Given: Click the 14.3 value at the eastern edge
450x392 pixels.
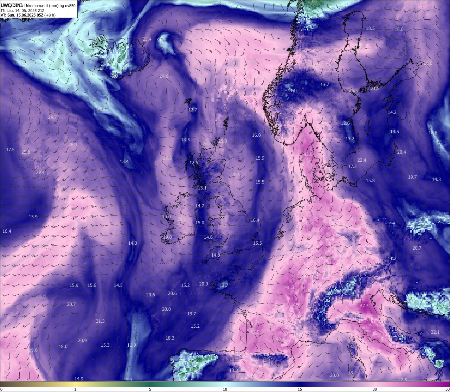Looking at the screenshot, I should pos(436,179).
